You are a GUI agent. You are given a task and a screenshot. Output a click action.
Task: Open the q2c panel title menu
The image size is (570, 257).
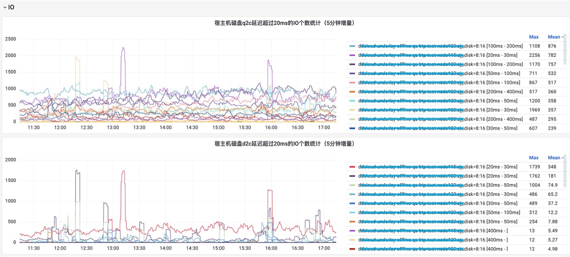(285, 23)
